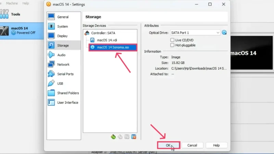Click the Cancel button
This screenshot has height=154, width=274.
click(x=192, y=145)
